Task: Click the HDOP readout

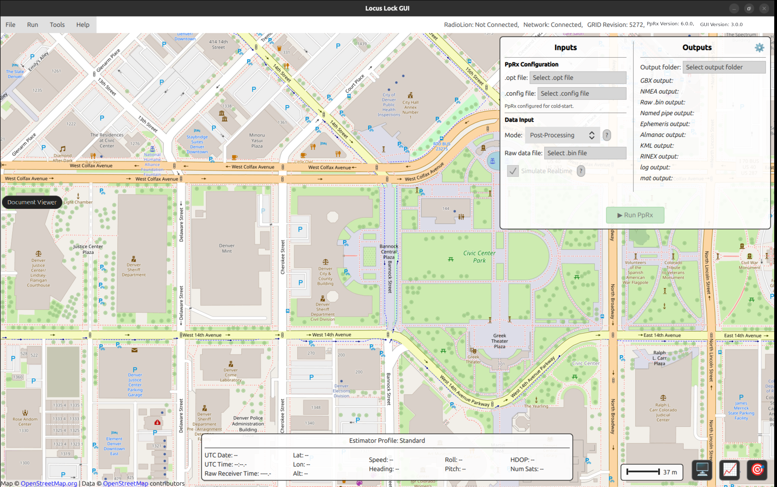Action: point(522,459)
